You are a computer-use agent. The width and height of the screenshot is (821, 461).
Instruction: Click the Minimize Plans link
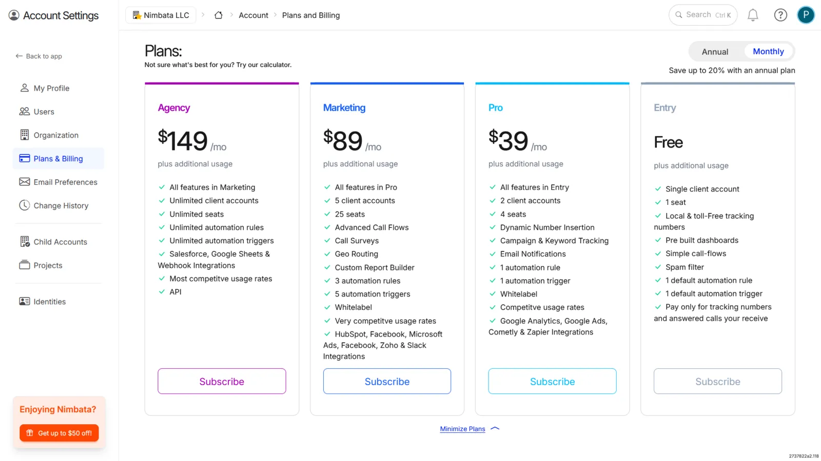[x=462, y=429]
